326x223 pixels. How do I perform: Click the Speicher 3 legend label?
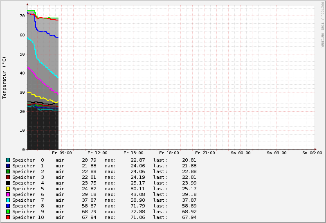[x=28, y=177]
